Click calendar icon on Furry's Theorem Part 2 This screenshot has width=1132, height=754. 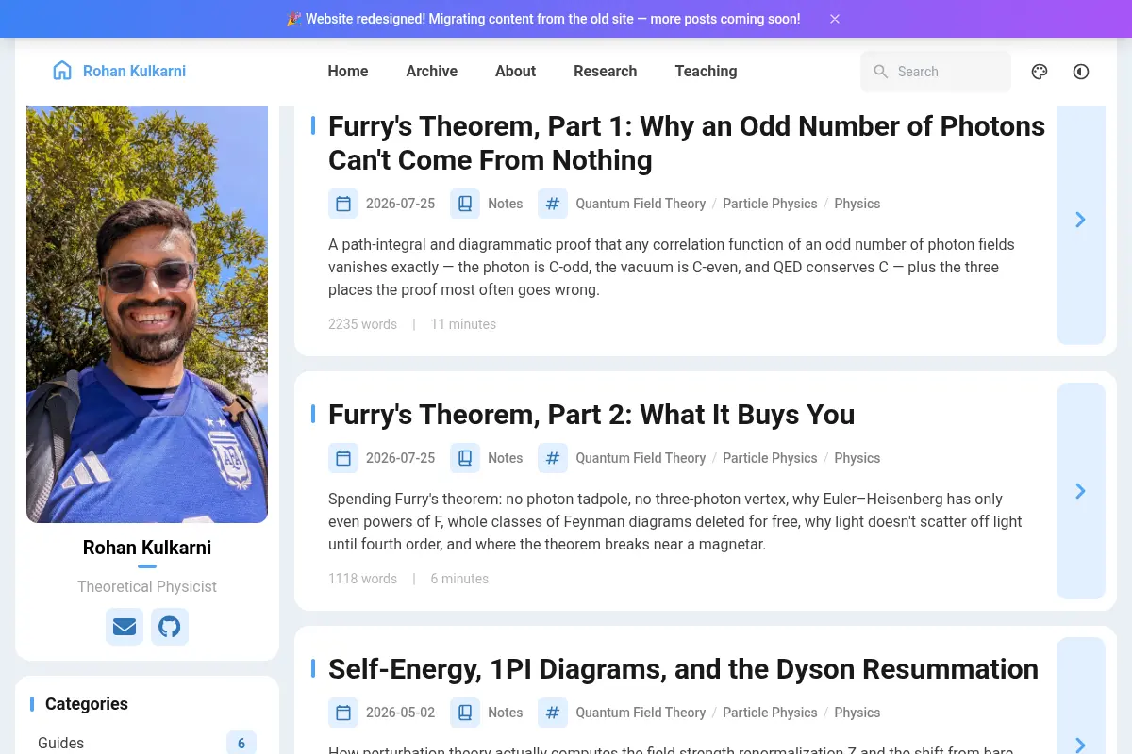[x=343, y=458]
